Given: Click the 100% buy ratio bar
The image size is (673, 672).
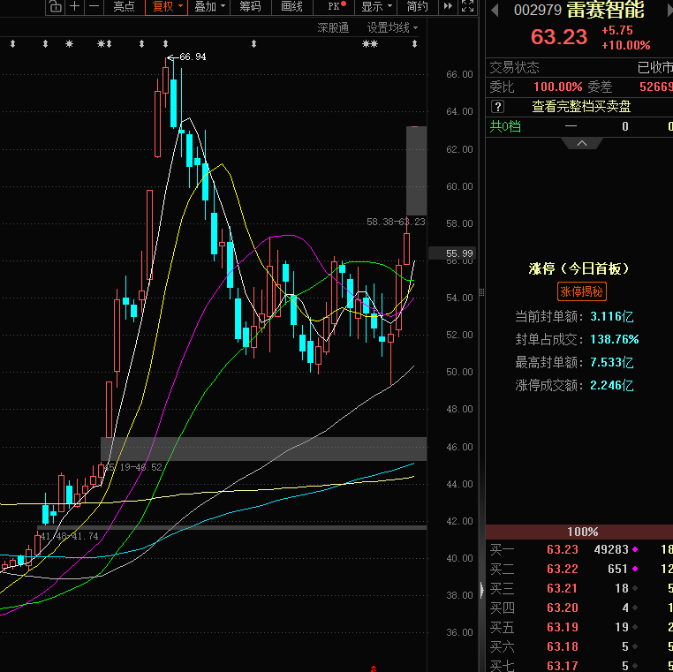Looking at the screenshot, I should (x=579, y=532).
